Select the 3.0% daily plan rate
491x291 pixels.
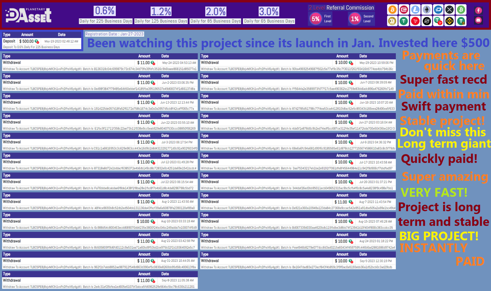click(x=269, y=11)
